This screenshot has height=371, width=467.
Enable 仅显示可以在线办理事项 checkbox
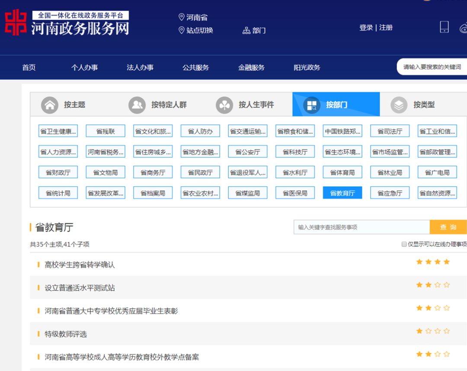(x=404, y=244)
